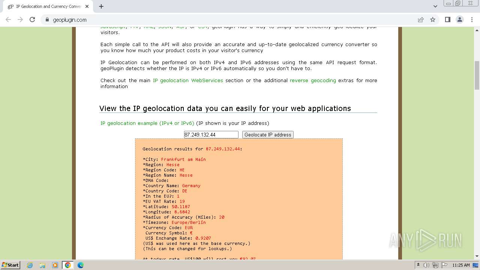This screenshot has width=480, height=270.
Task: Select red IP 87.249.132.44 in results heading
Action: pyautogui.click(x=223, y=149)
